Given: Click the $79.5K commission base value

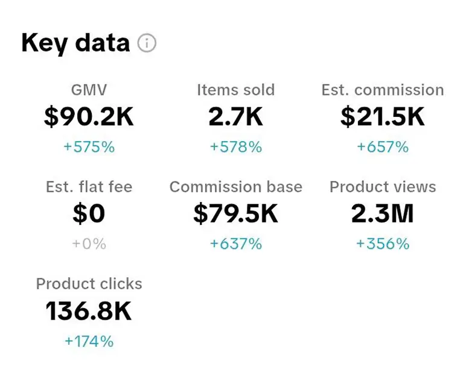Looking at the screenshot, I should [x=235, y=213].
